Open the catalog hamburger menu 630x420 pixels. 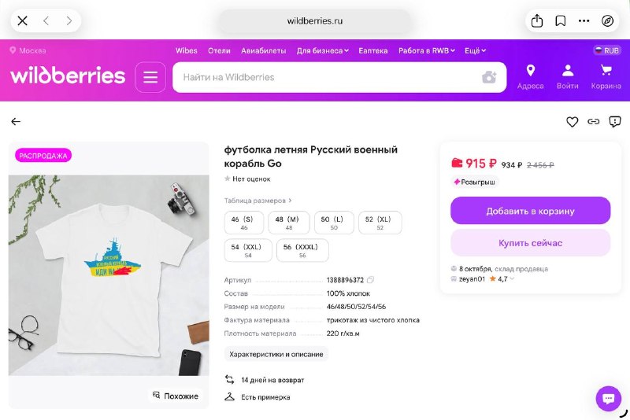click(x=150, y=77)
